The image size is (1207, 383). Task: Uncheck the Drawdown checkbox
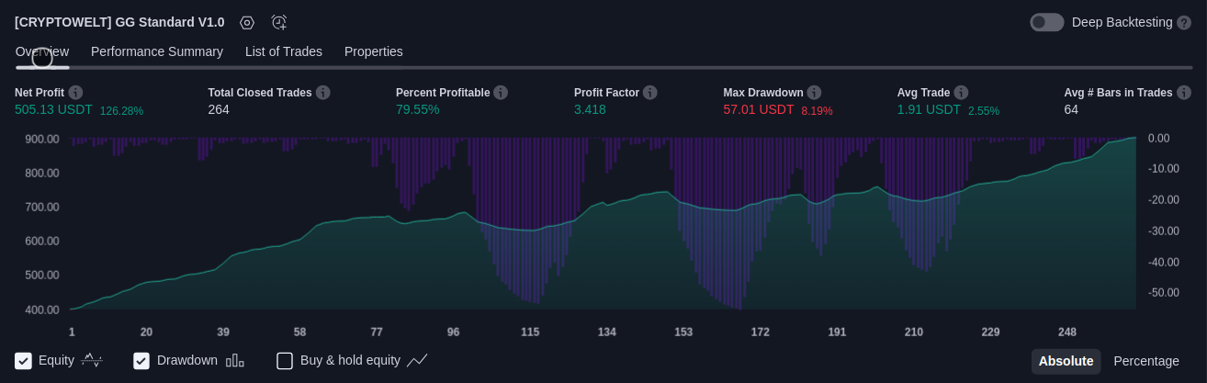pos(141,361)
